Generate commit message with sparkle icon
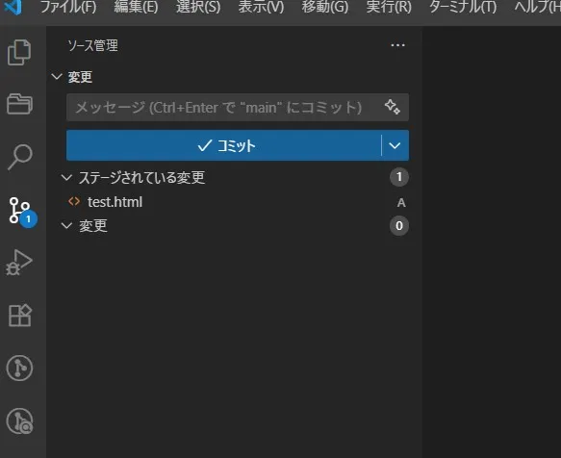This screenshot has height=458, width=561. point(393,107)
